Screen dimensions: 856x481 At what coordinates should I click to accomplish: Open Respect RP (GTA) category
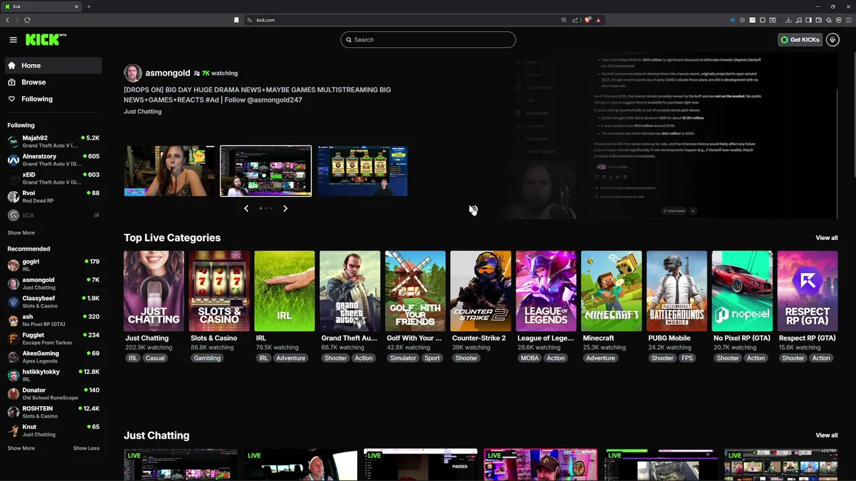coord(807,291)
